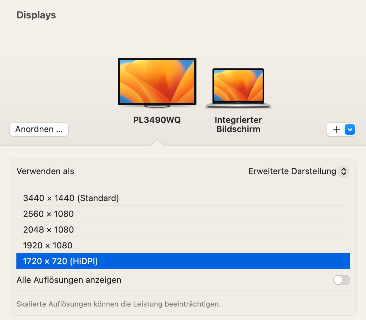Click the Integrierter Bildschirm label
Screen dimensions: 366x320
(238, 125)
